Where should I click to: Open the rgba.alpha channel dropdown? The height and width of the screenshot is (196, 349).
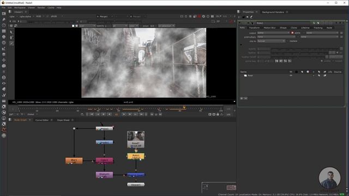pyautogui.click(x=27, y=16)
